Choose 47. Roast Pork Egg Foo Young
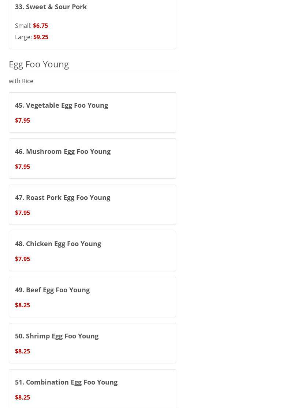Image resolution: width=282 pixels, height=408 pixels. pos(63,197)
